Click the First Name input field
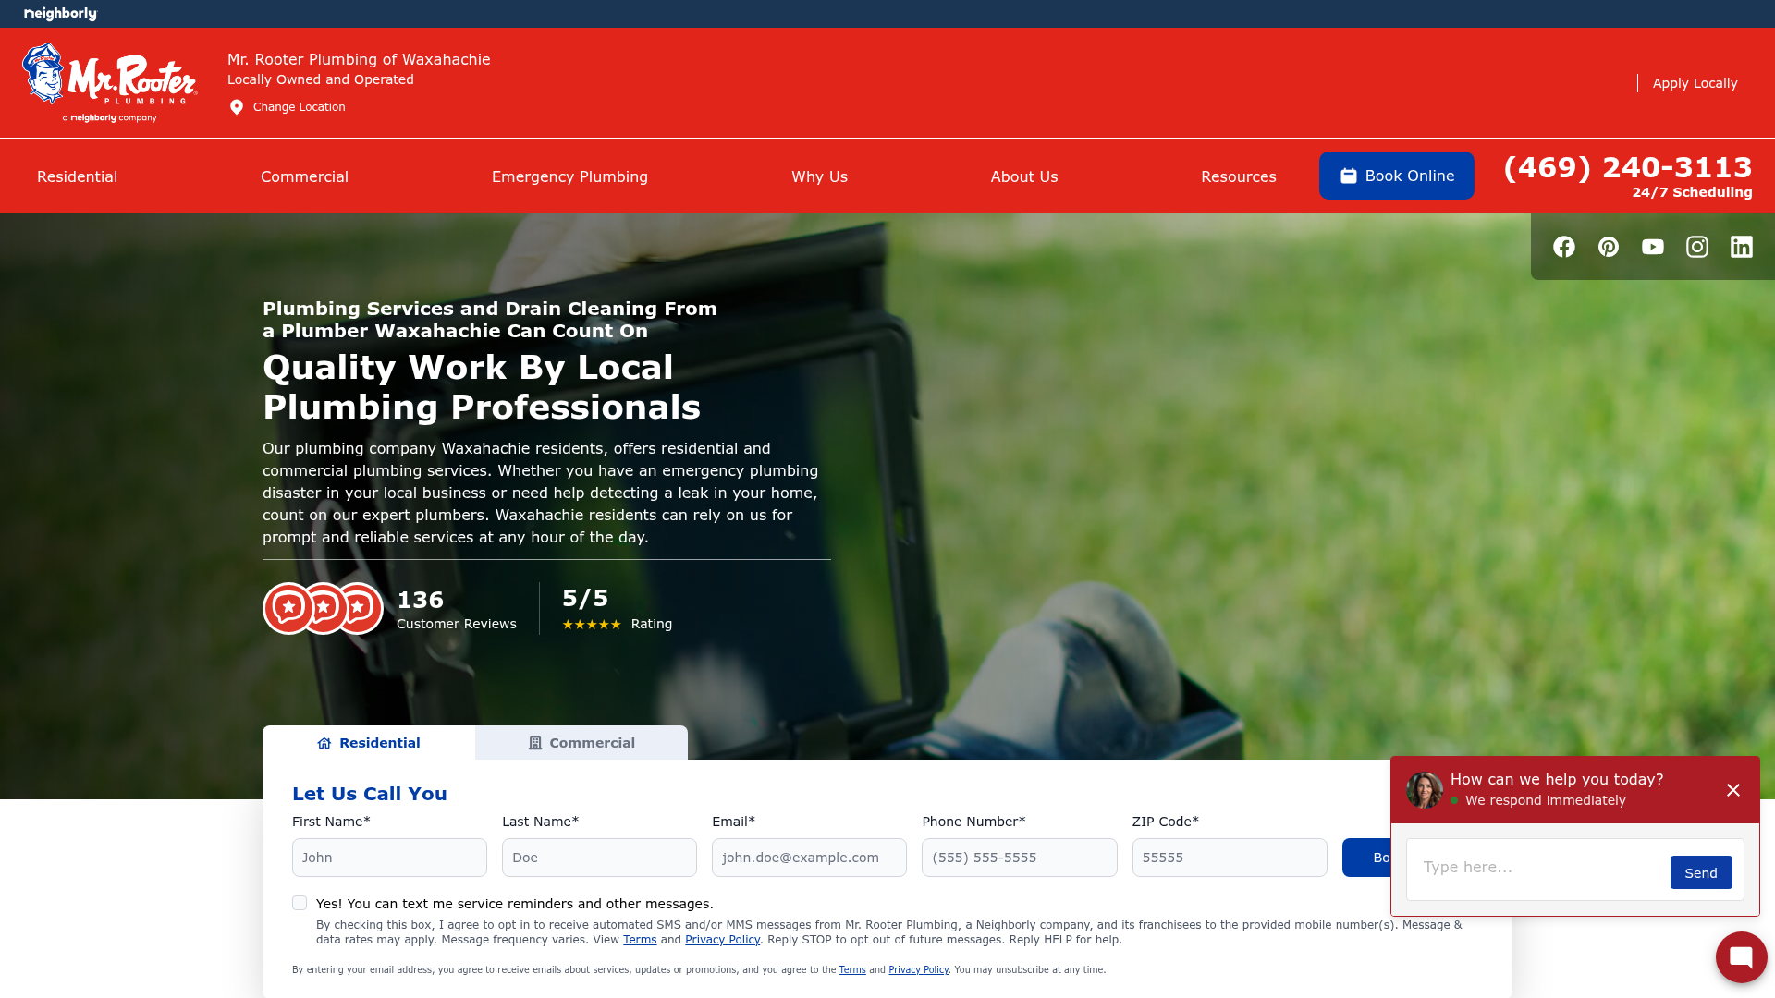 coord(389,858)
